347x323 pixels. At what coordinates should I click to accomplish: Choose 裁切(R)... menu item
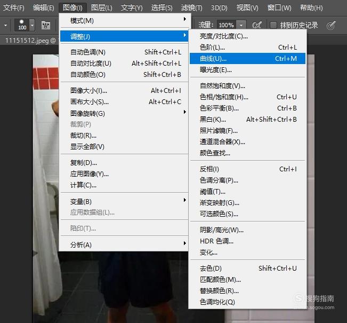point(124,135)
